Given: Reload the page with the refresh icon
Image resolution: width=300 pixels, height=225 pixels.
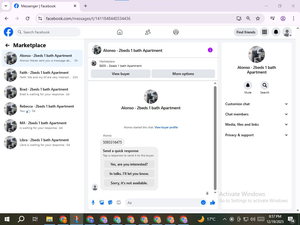Looking at the screenshot, I should point(28,18).
